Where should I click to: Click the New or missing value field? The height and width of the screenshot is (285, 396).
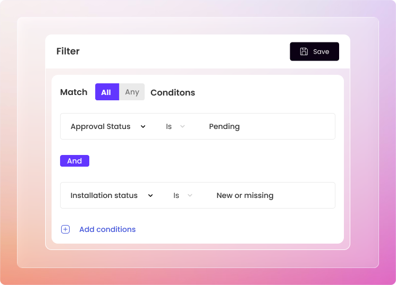245,196
